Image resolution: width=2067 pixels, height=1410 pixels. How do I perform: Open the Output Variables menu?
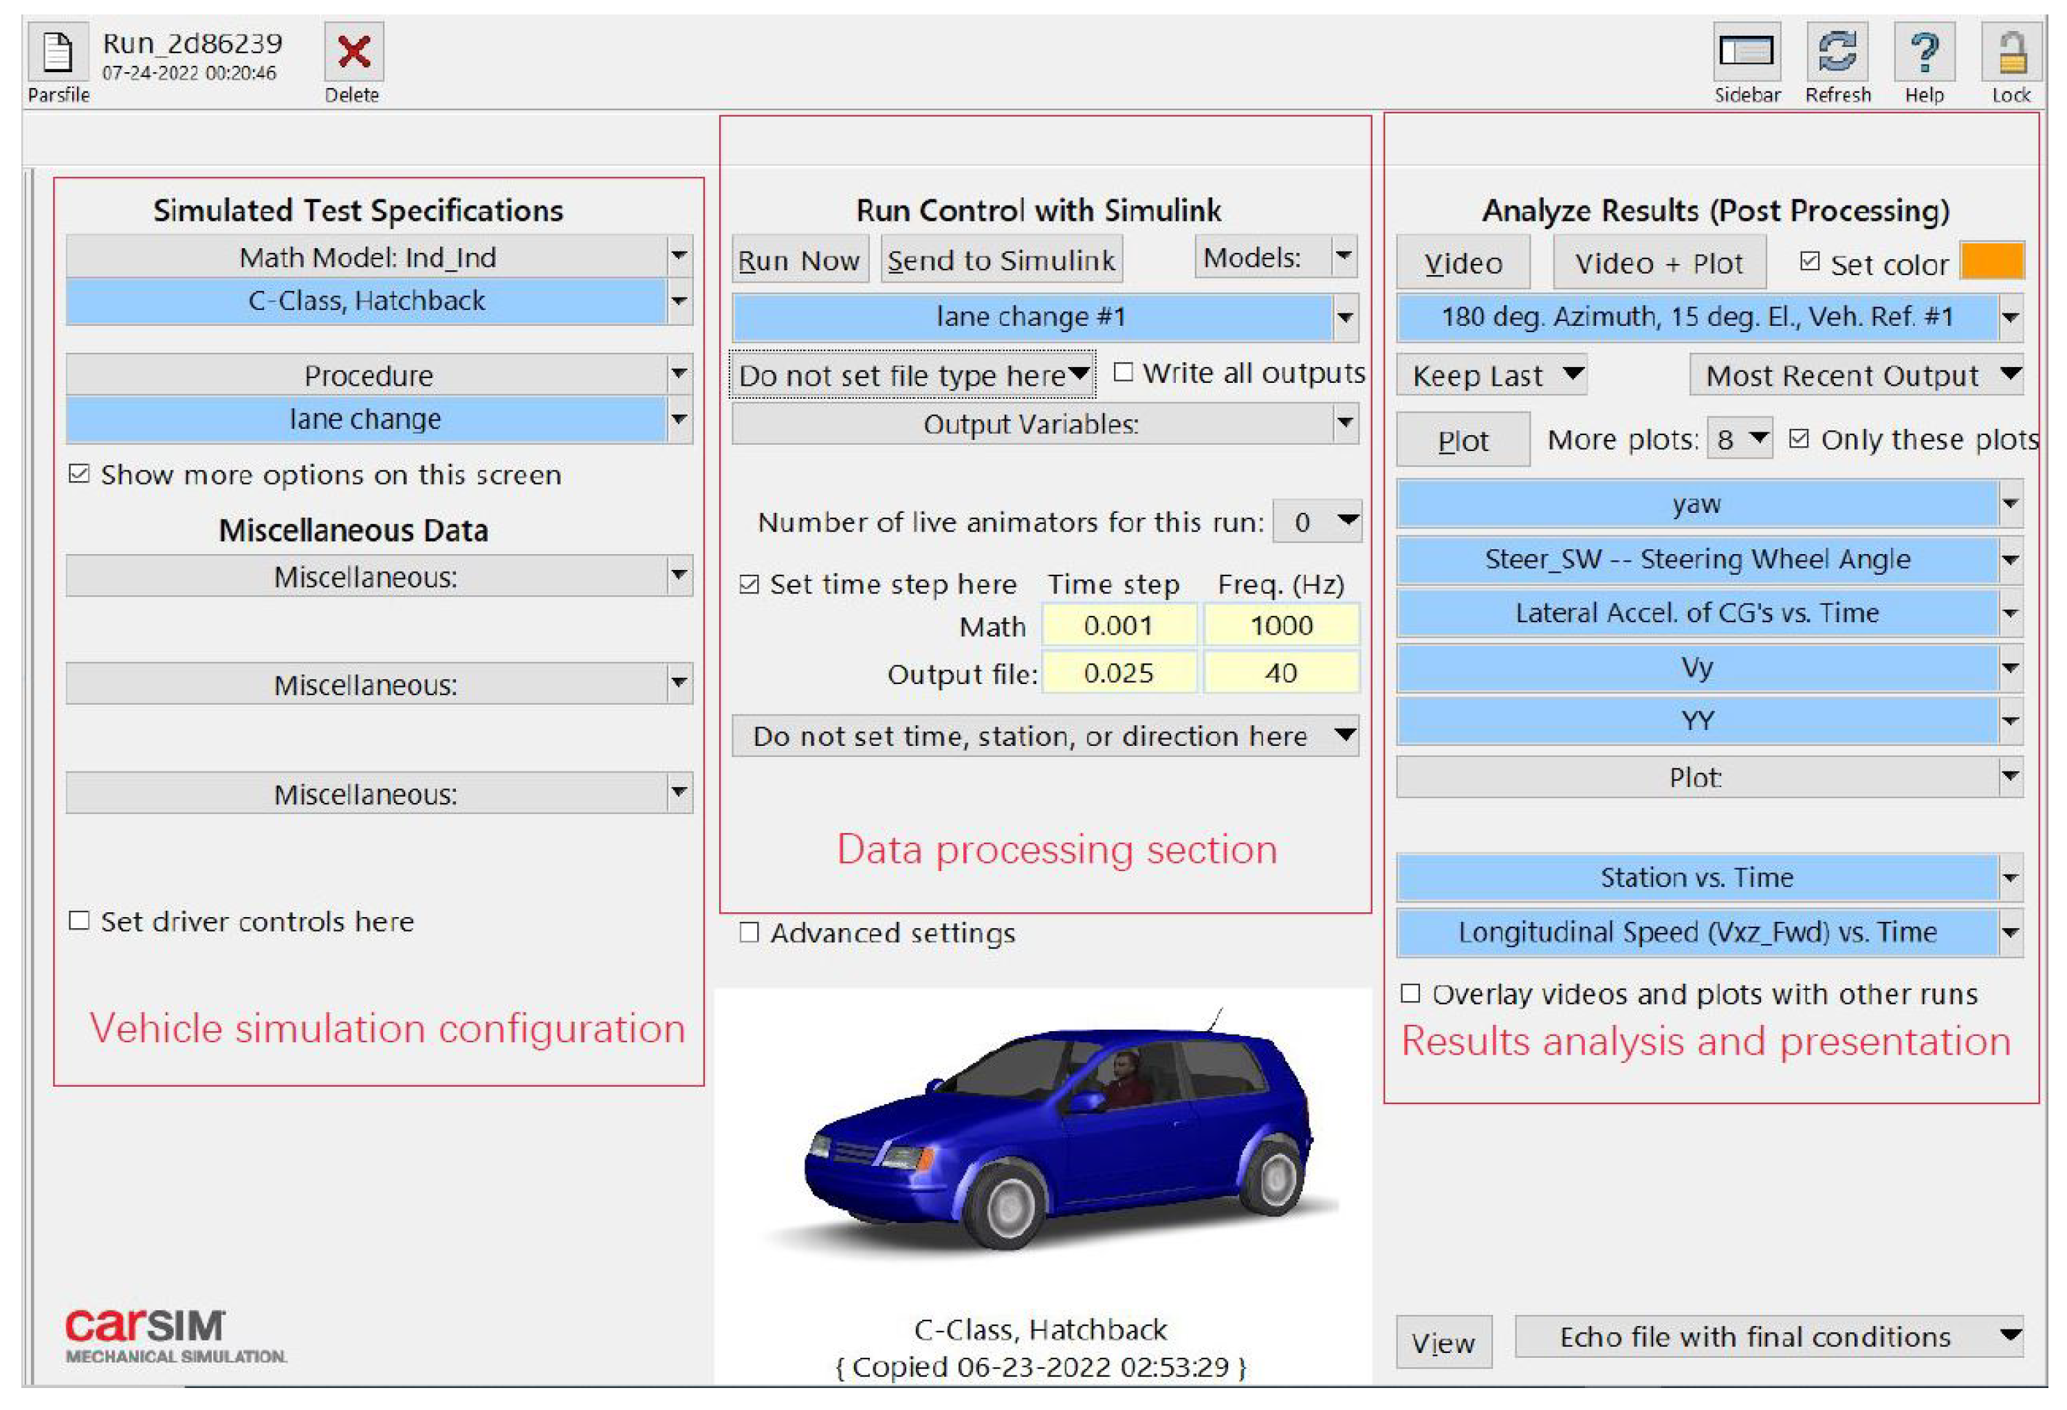point(1031,424)
